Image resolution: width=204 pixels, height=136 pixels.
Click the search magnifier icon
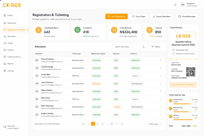click(143, 47)
